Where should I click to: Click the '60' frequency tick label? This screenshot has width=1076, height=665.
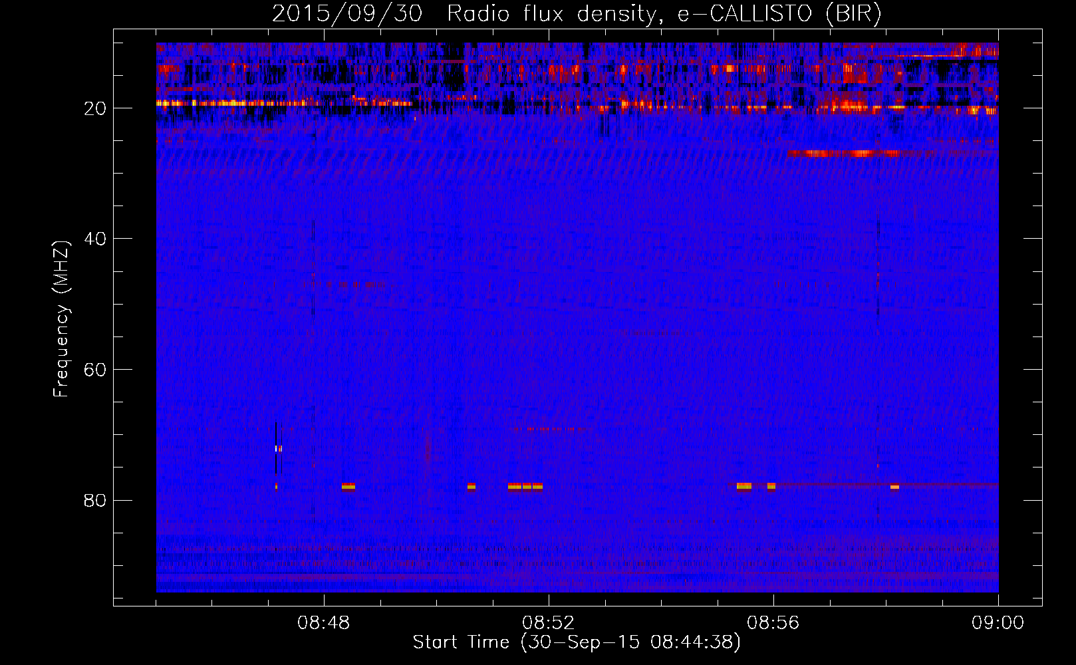pos(95,370)
